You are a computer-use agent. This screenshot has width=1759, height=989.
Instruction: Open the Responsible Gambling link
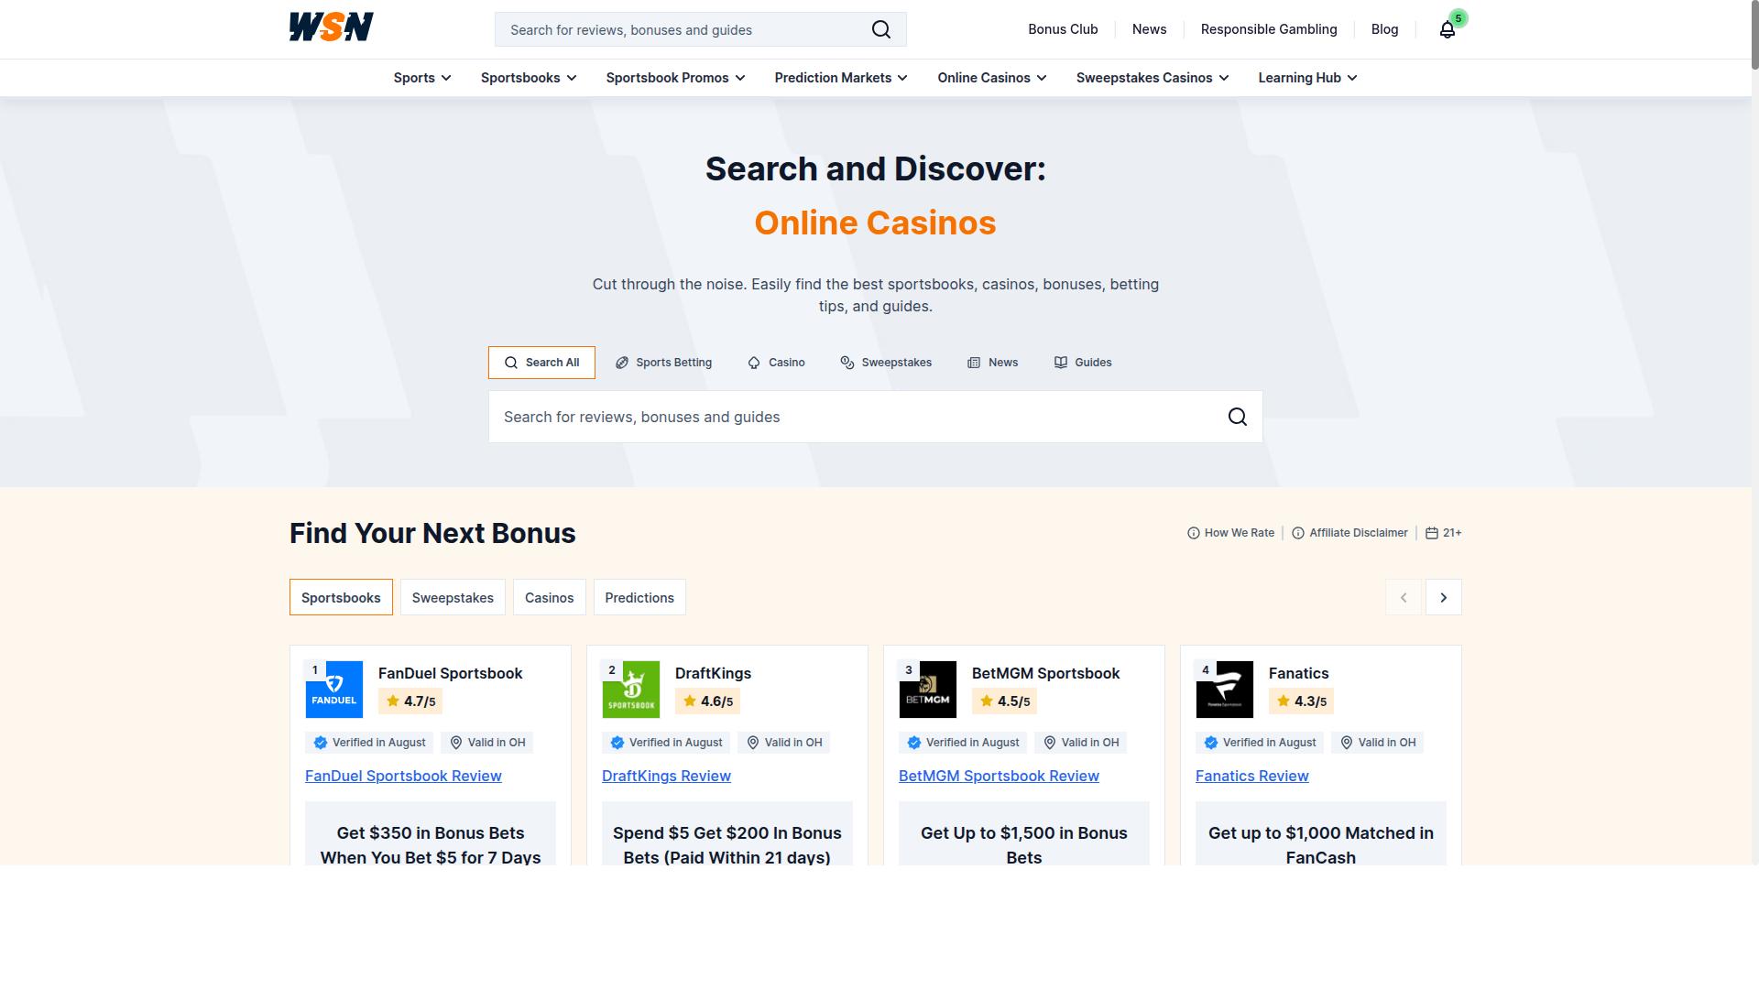click(1269, 29)
